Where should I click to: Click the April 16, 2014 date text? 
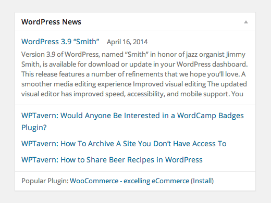[x=127, y=42]
